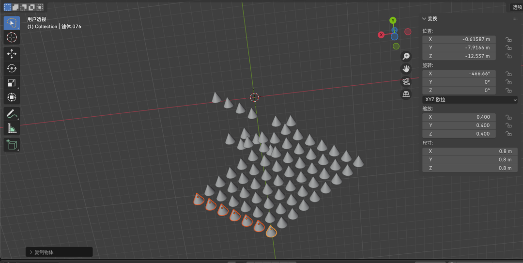Click rotation X field -466.66°
Image resolution: width=523 pixels, height=263 pixels.
[459, 74]
